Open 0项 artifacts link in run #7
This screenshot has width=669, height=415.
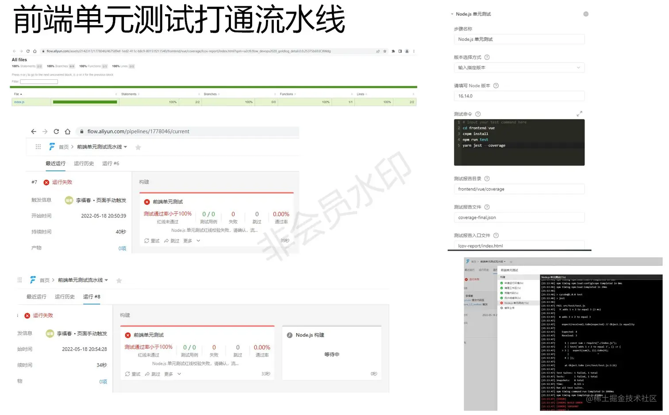pyautogui.click(x=122, y=248)
